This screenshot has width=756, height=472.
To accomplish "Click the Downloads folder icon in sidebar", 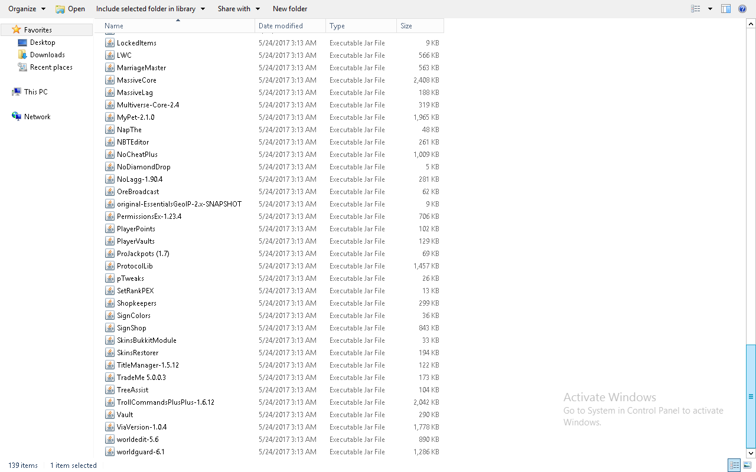I will click(x=22, y=55).
